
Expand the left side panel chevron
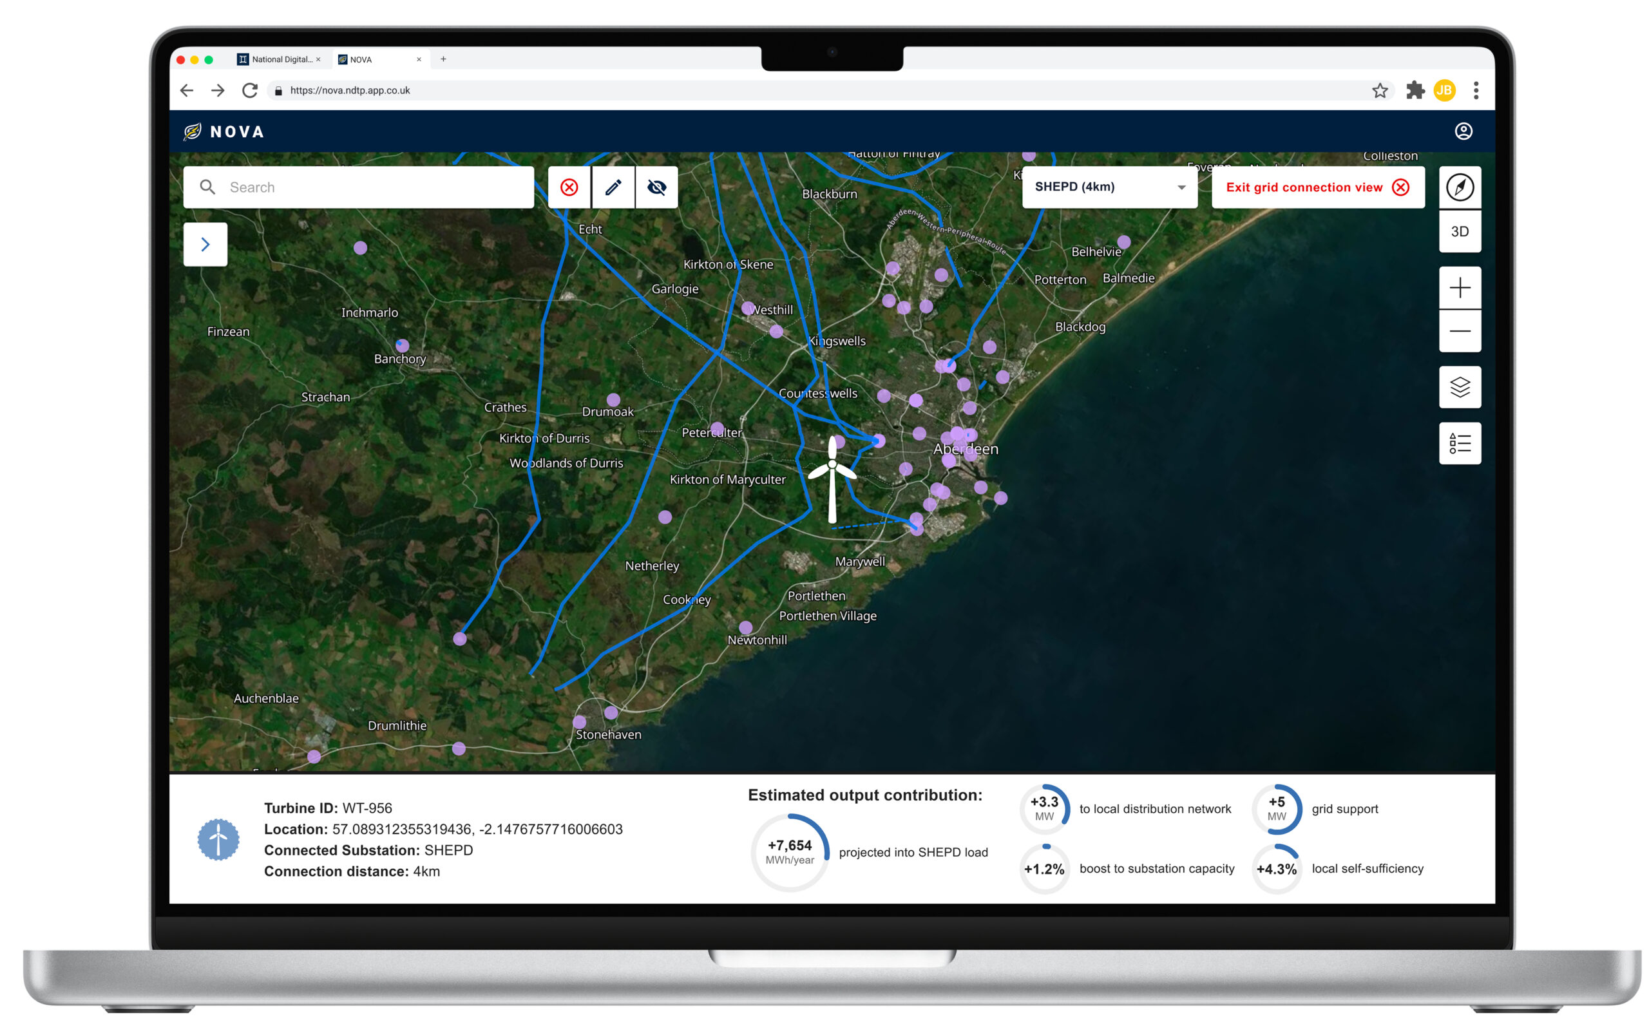tap(205, 244)
